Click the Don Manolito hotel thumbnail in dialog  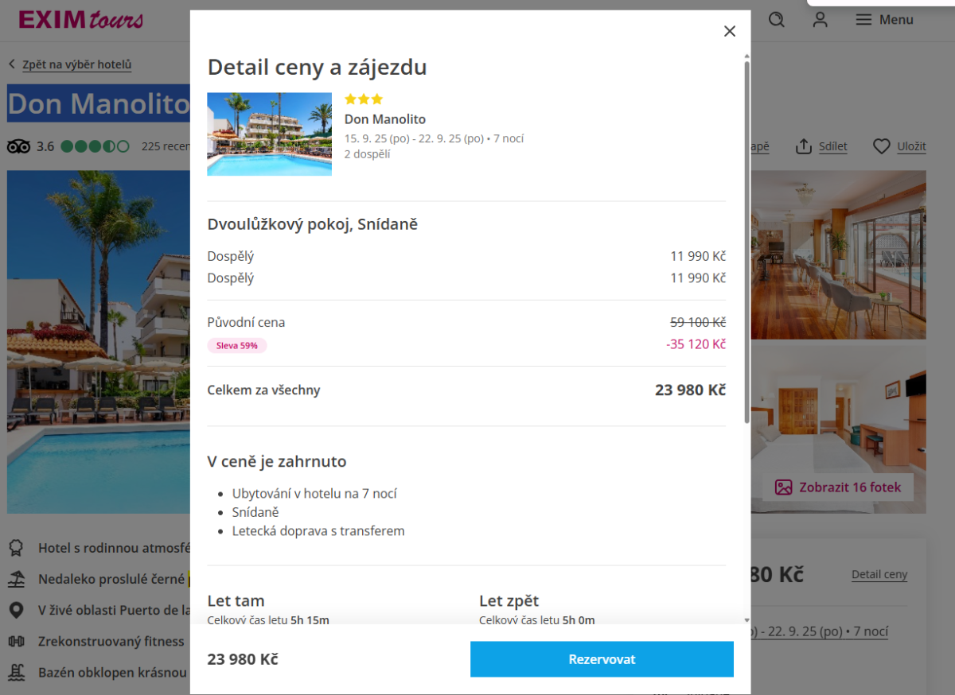(x=269, y=134)
